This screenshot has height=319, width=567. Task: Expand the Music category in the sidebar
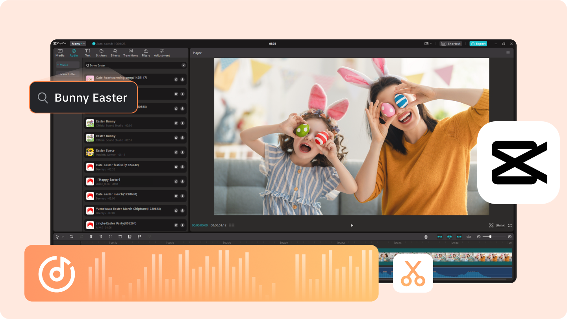point(67,65)
